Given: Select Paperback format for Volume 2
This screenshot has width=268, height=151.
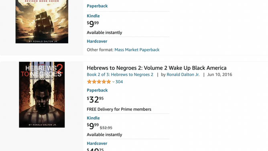Looking at the screenshot, I should tap(97, 90).
